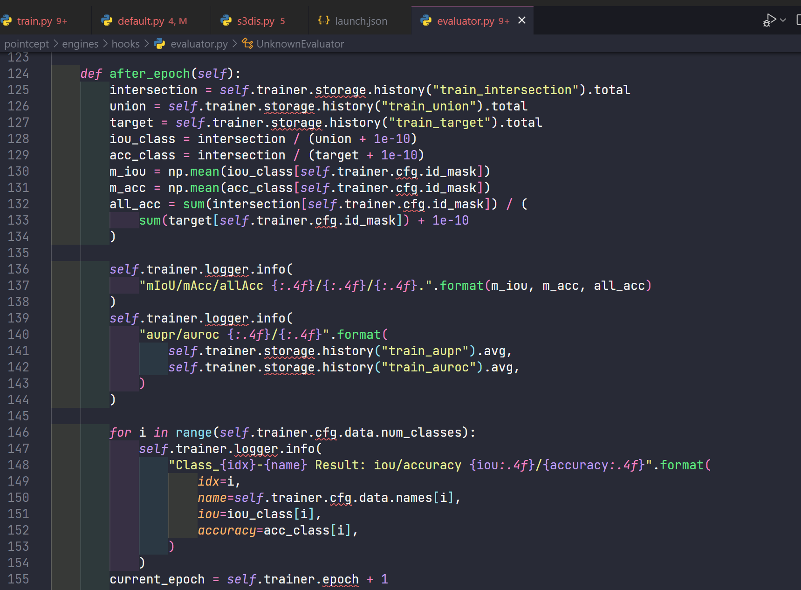The height and width of the screenshot is (590, 801).
Task: Click the Python icon in the breadcrumb
Action: coord(159,44)
